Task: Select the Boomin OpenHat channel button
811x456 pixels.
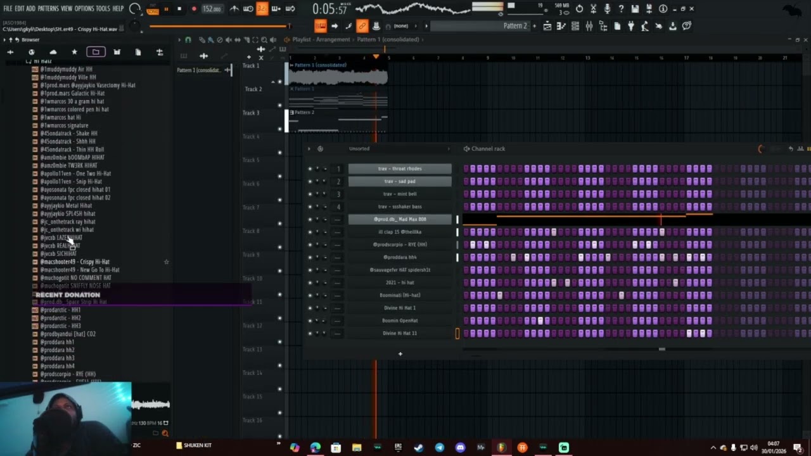Action: click(x=400, y=320)
